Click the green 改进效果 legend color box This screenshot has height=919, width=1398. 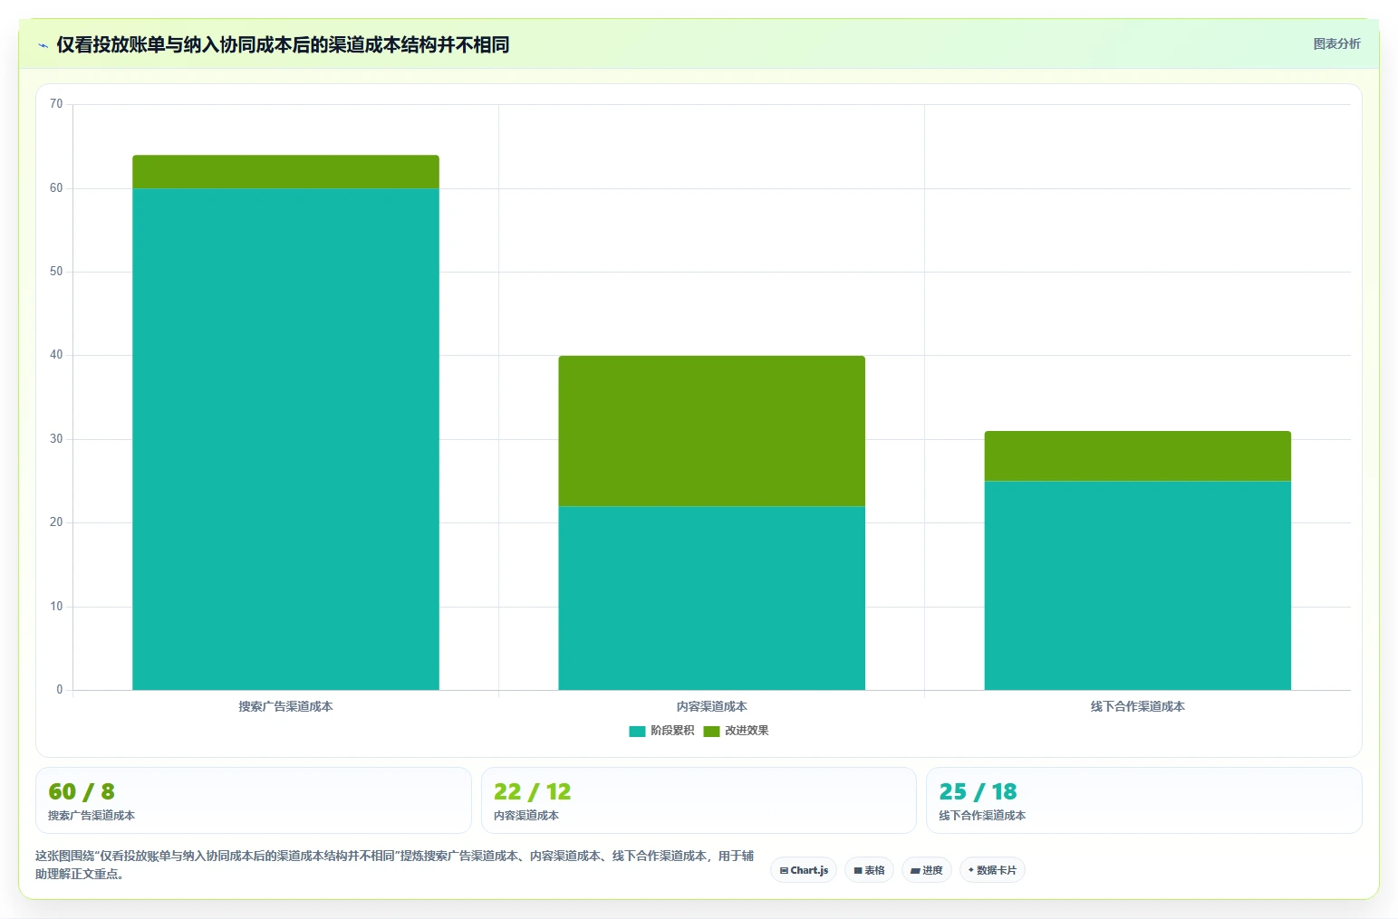point(711,732)
